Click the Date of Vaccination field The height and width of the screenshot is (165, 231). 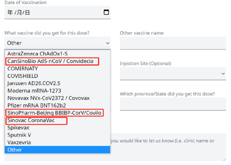tap(57, 13)
